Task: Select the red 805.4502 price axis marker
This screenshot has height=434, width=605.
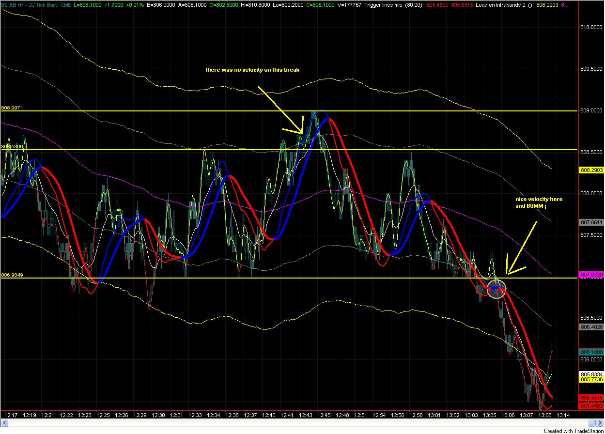Action: (591, 406)
